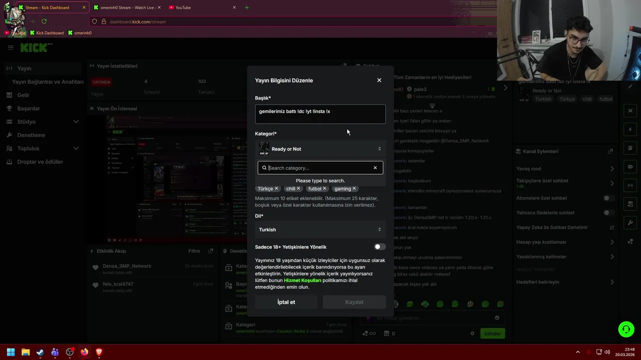Reload the page
641x360 pixels.
(x=44, y=21)
